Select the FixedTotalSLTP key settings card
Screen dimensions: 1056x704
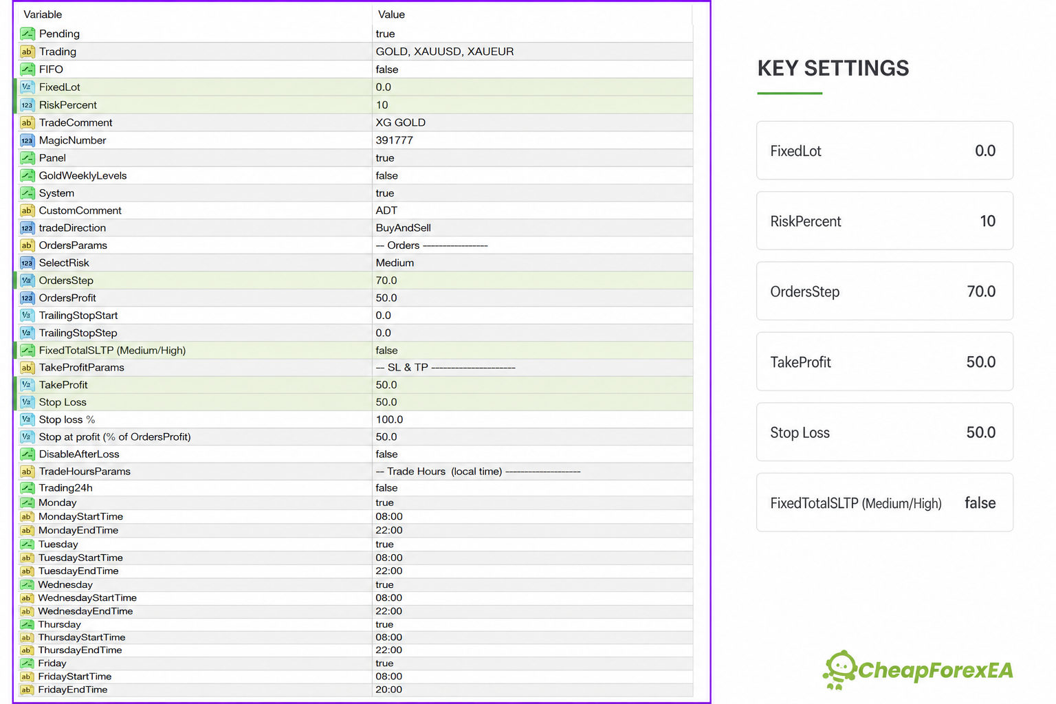(x=885, y=503)
